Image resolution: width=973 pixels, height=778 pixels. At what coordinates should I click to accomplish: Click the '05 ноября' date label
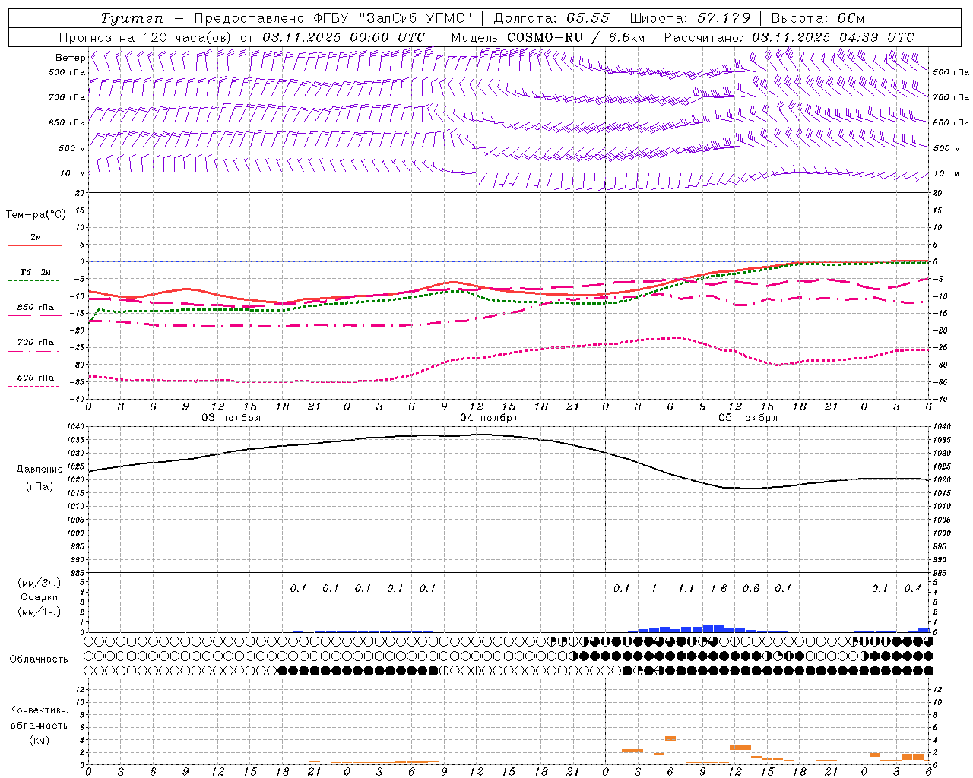[748, 418]
